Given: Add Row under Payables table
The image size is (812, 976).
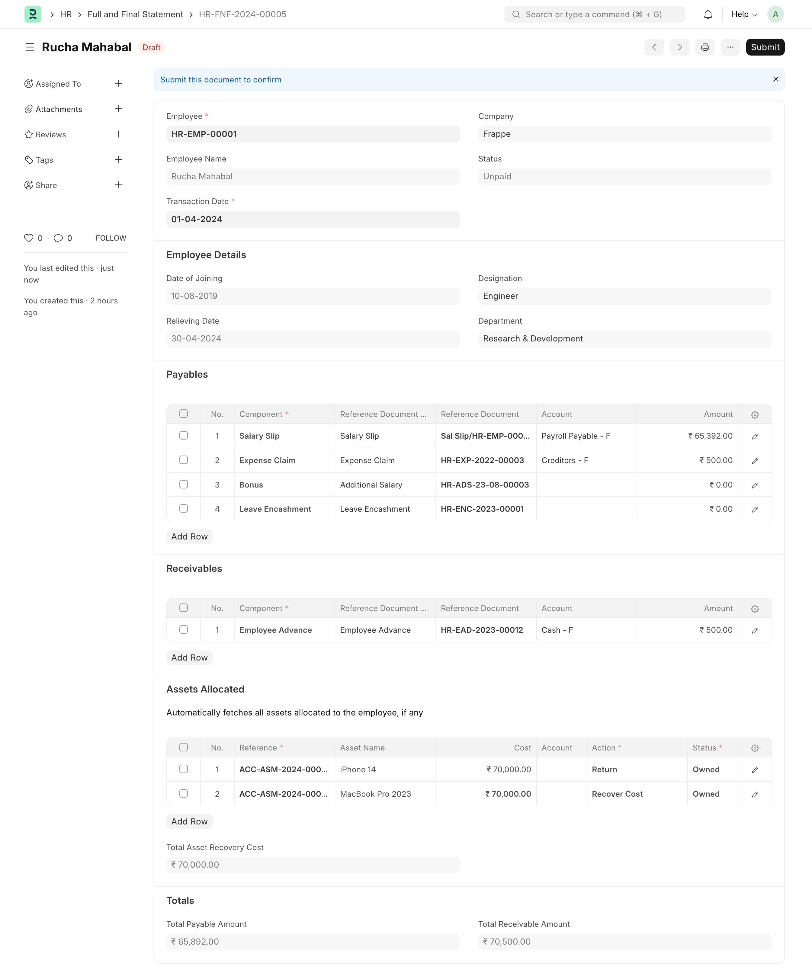Looking at the screenshot, I should click(x=189, y=537).
